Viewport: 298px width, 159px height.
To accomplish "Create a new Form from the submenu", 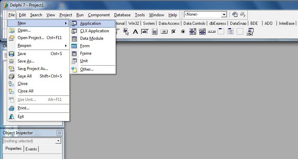I will (x=93, y=46).
